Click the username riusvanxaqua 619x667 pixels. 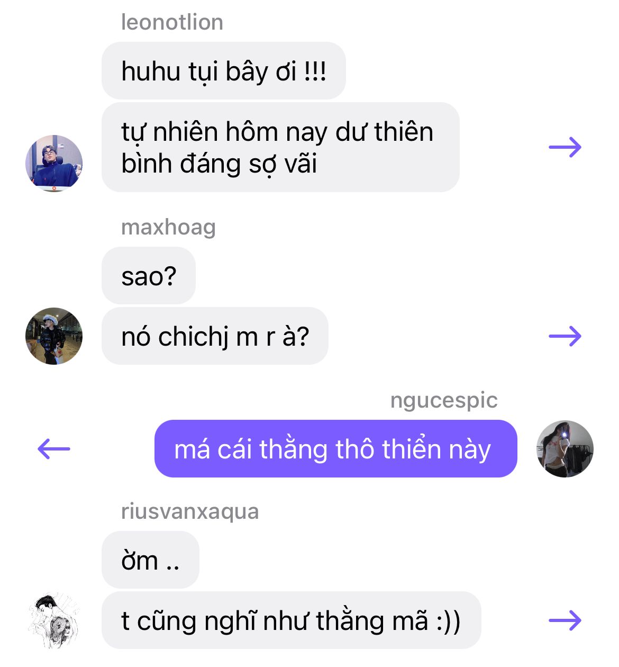coord(190,512)
